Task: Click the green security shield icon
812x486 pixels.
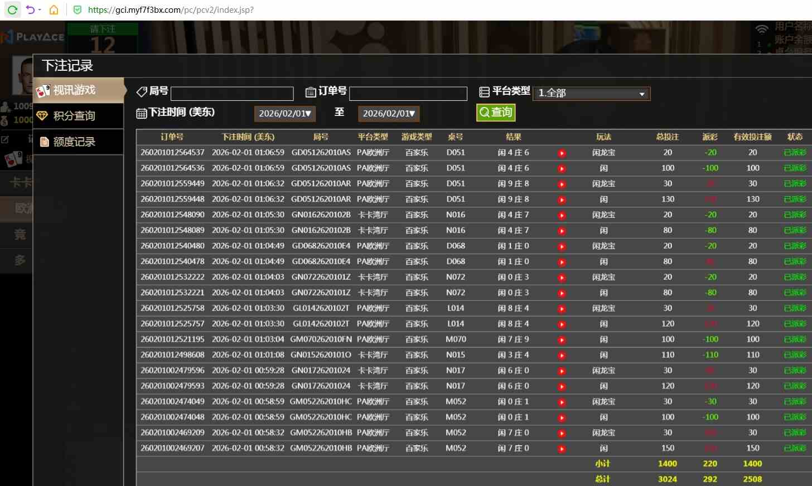Action: tap(78, 9)
